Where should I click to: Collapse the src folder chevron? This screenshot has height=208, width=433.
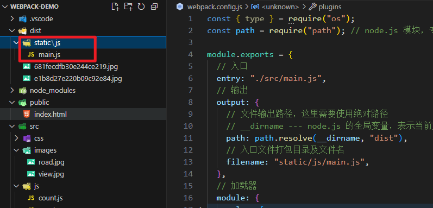(x=12, y=127)
